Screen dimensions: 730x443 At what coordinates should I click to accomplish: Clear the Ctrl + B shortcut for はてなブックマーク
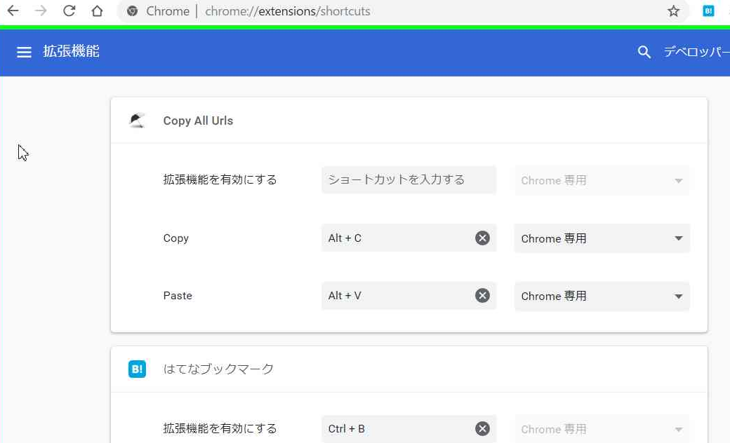click(x=482, y=428)
